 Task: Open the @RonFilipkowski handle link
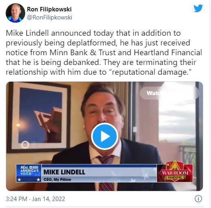50,17
